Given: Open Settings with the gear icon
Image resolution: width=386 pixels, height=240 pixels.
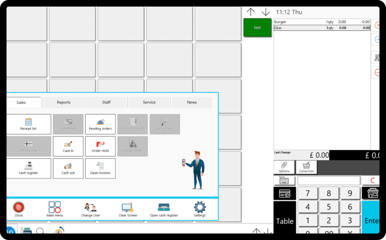Looking at the screenshot, I should (200, 209).
